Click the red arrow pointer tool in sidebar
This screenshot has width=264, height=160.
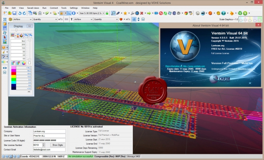(x=5, y=37)
